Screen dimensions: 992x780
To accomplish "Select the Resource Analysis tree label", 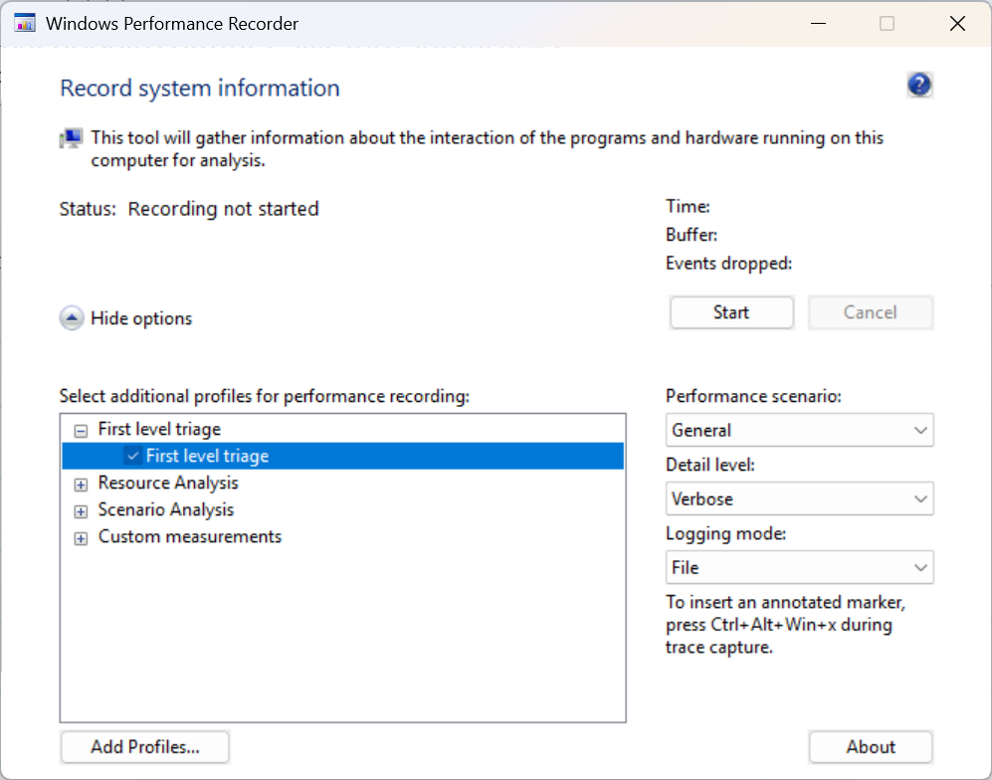I will pos(168,484).
